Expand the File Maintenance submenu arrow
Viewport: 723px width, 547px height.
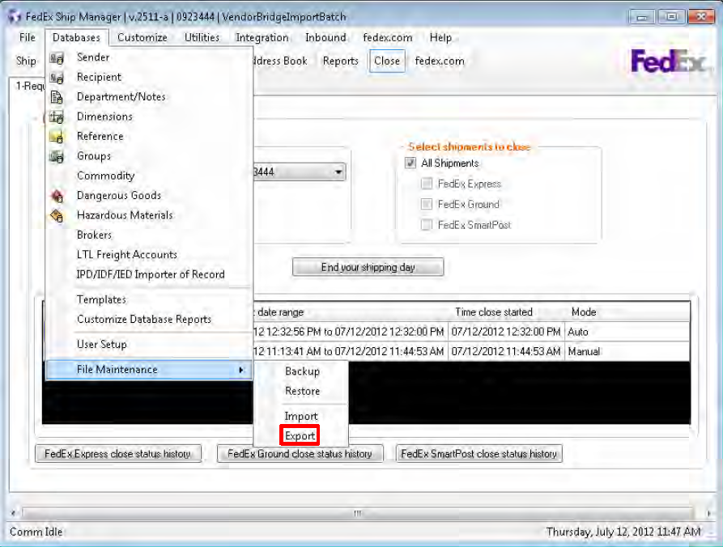(x=241, y=370)
